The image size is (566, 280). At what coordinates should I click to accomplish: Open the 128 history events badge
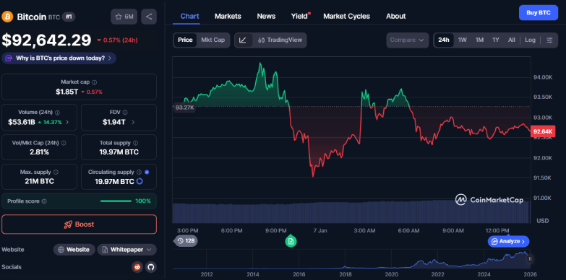tap(186, 241)
